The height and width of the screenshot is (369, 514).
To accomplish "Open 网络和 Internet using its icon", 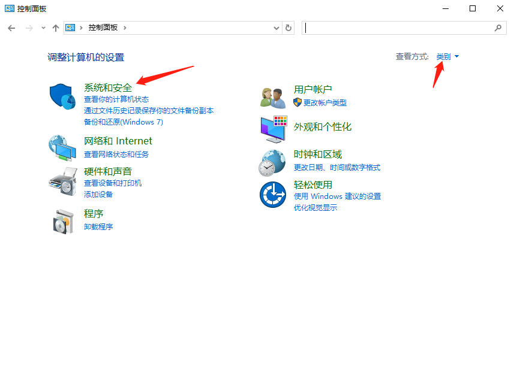I will (62, 149).
